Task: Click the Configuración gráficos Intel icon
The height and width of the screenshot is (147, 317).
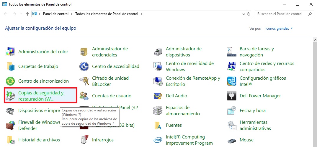Action: [232, 81]
